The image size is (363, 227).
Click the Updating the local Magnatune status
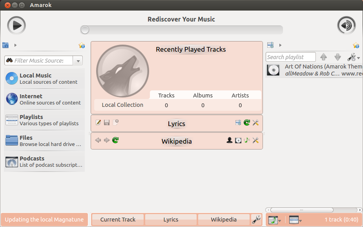[x=44, y=220]
